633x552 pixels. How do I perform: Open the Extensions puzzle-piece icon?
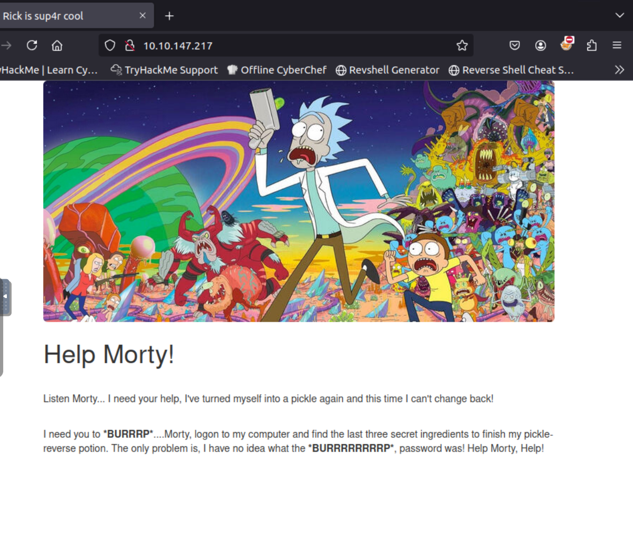[x=591, y=46]
